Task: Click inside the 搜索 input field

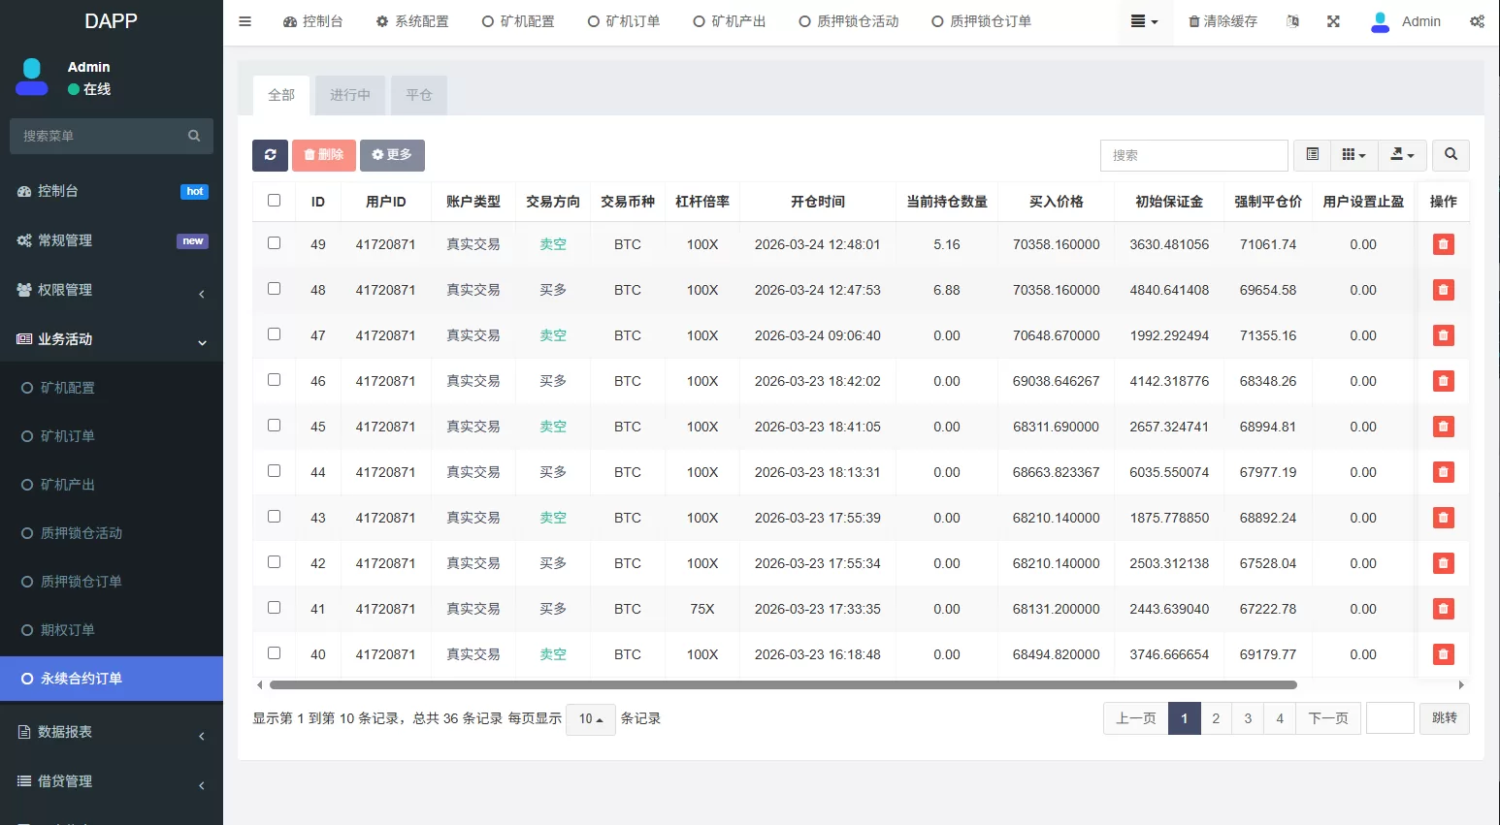Action: pyautogui.click(x=1193, y=155)
